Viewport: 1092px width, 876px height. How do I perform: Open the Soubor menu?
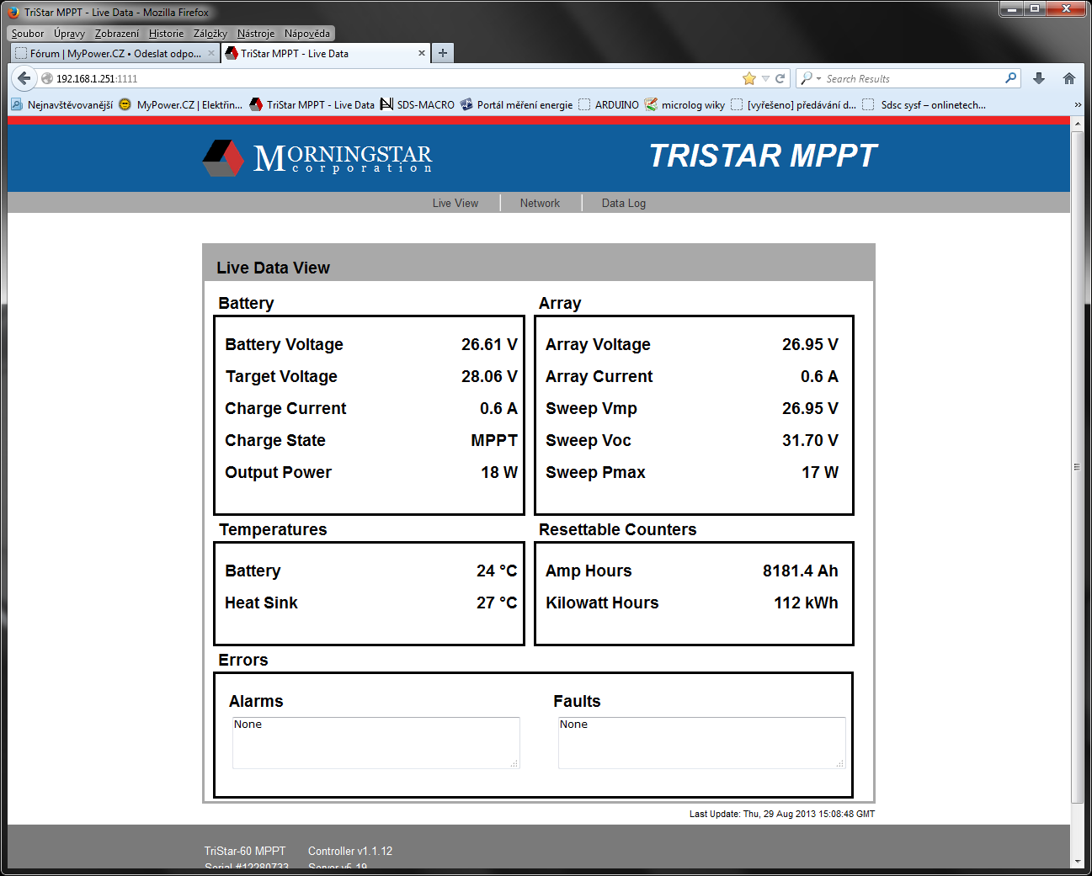pos(28,34)
